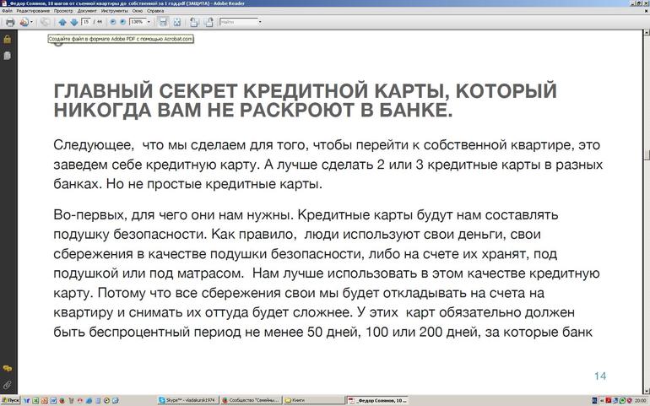The width and height of the screenshot is (650, 406).
Task: Click the page number input field
Action: click(87, 22)
